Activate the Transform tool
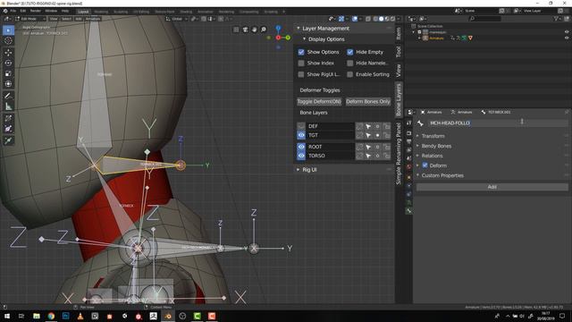Image resolution: width=572 pixels, height=322 pixels. (x=8, y=84)
